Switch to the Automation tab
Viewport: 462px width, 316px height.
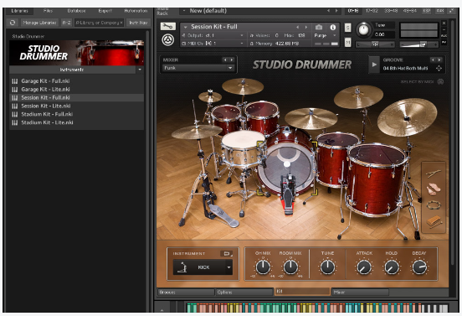click(x=136, y=11)
